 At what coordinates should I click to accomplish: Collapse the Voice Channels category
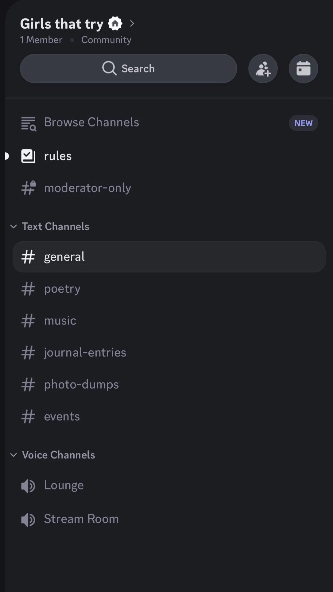52,455
